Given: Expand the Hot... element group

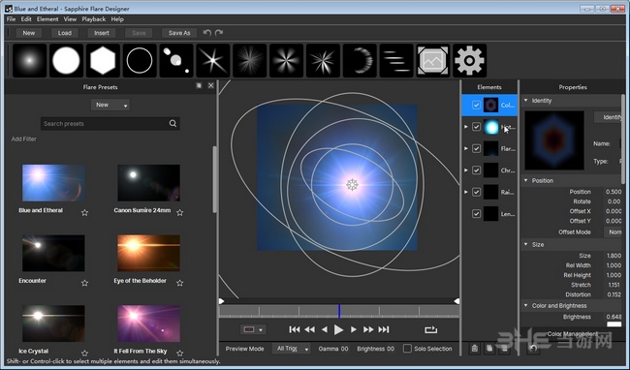Looking at the screenshot, I should (466, 127).
